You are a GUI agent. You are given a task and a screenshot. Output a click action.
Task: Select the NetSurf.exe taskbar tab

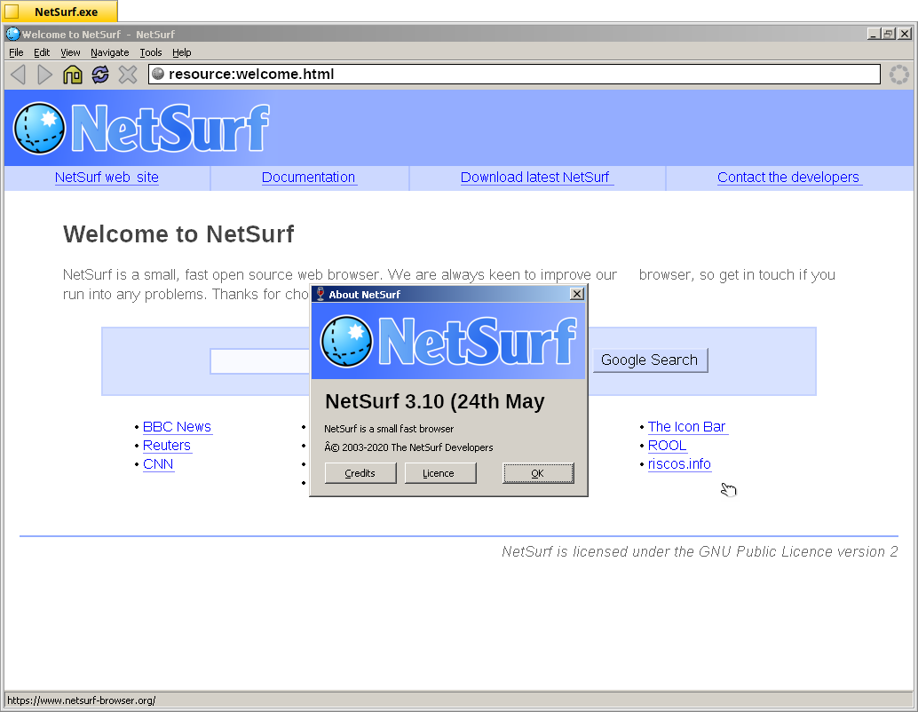[59, 12]
